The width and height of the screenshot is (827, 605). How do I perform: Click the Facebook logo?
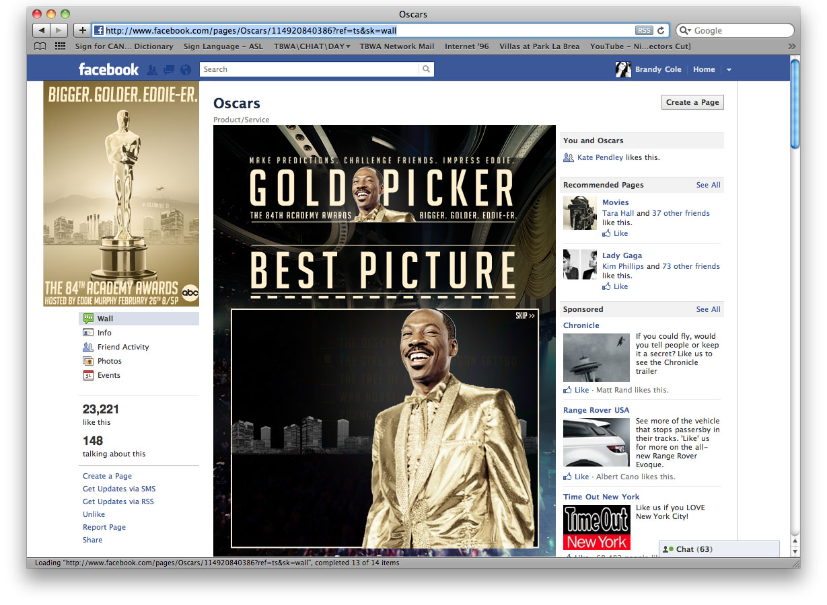coord(108,69)
